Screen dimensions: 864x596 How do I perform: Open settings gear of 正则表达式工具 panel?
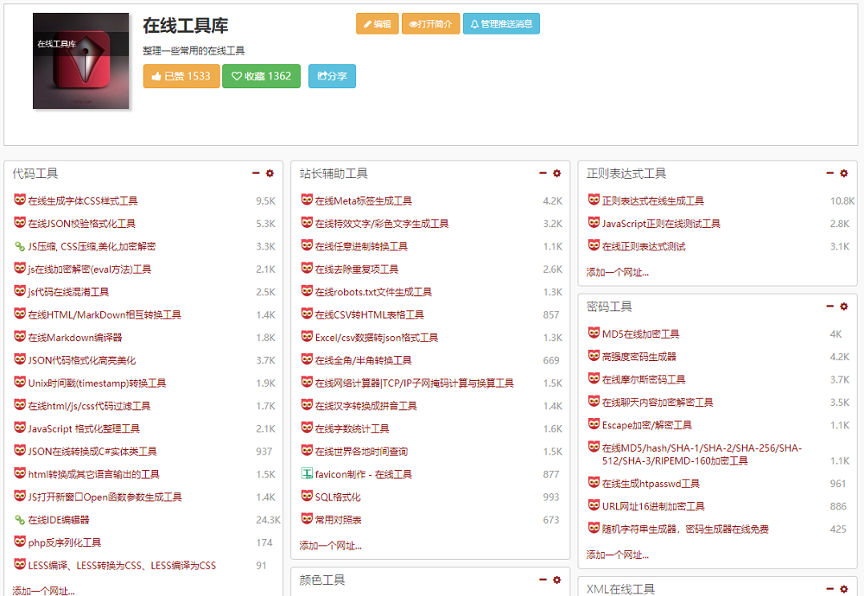click(844, 174)
